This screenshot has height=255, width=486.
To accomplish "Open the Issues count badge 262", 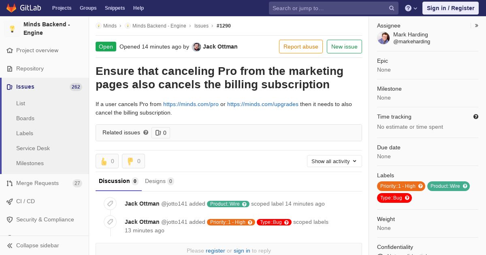I will pos(76,87).
